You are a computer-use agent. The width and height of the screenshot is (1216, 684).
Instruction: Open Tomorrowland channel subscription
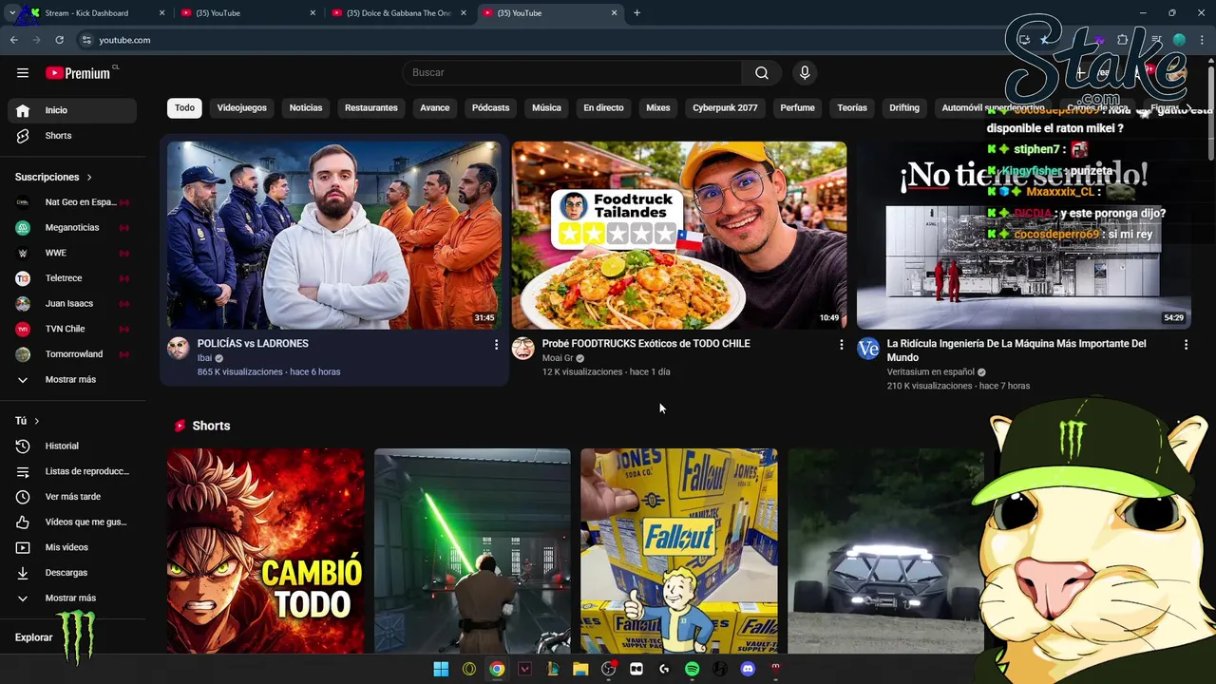[x=72, y=354]
